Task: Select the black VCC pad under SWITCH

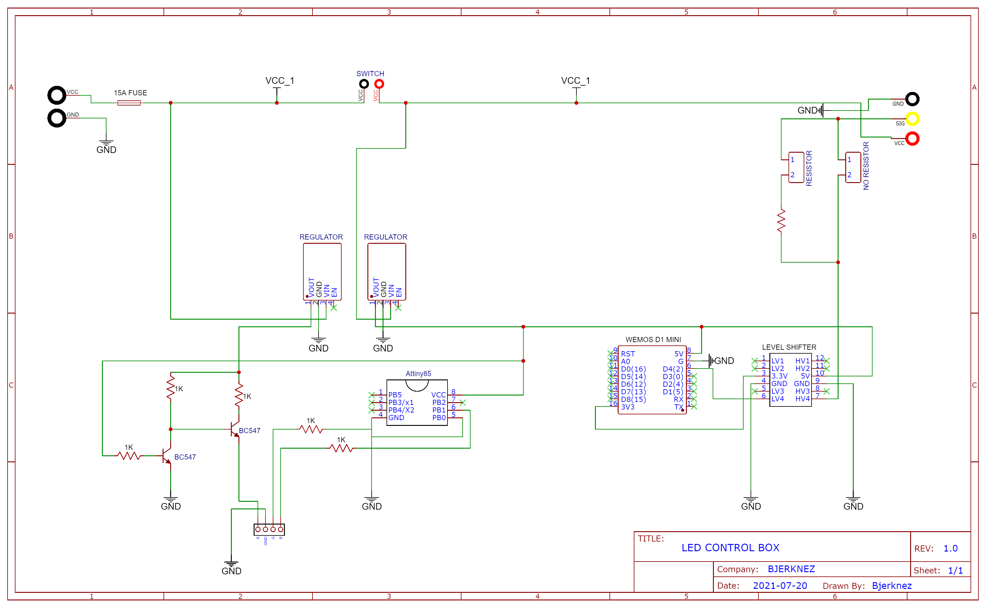Action: pos(364,84)
